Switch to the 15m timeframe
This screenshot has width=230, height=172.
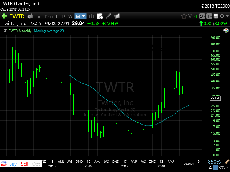click(x=48, y=16)
